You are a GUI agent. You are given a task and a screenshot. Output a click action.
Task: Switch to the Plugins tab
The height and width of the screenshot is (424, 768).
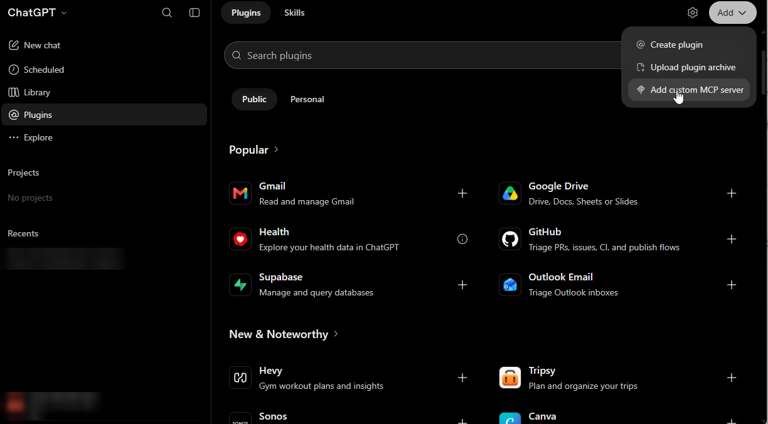[246, 13]
